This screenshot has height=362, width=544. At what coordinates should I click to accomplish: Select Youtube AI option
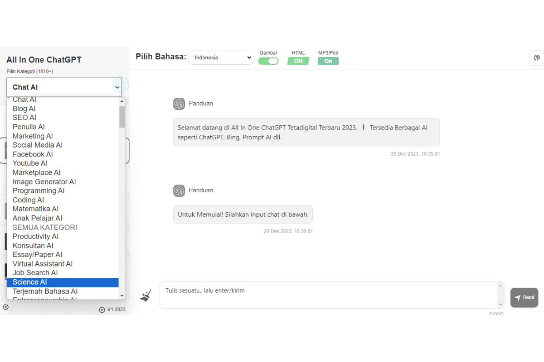[63, 163]
